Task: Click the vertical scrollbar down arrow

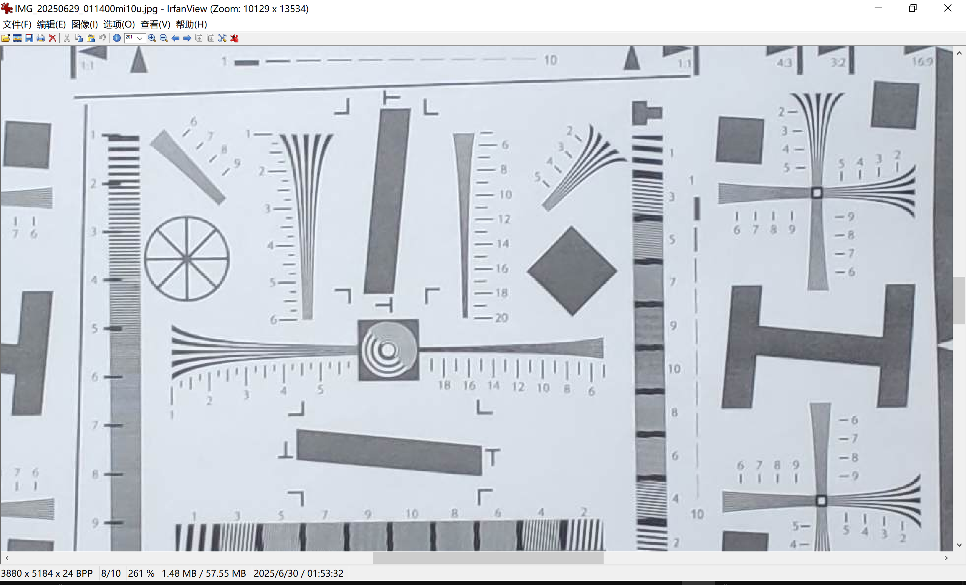Action: (x=959, y=545)
